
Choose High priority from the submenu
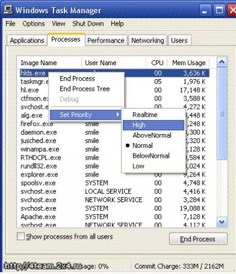(153, 125)
